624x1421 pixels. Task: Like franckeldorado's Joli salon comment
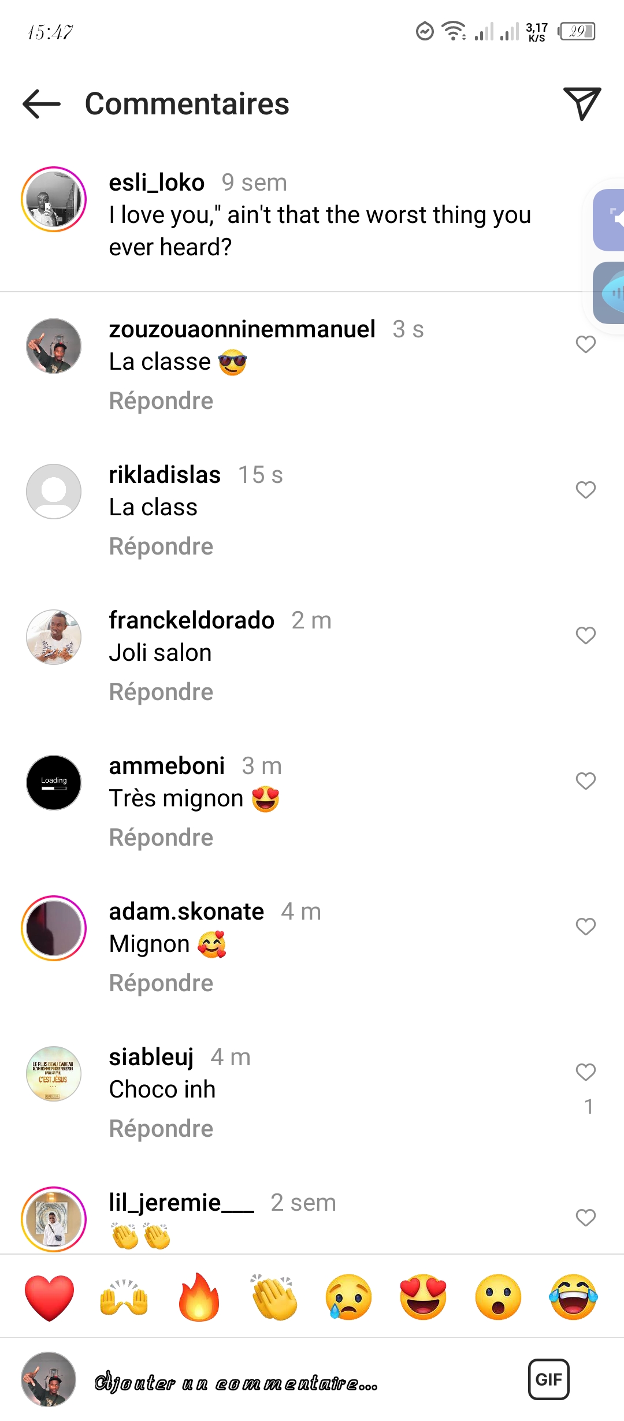tap(586, 635)
